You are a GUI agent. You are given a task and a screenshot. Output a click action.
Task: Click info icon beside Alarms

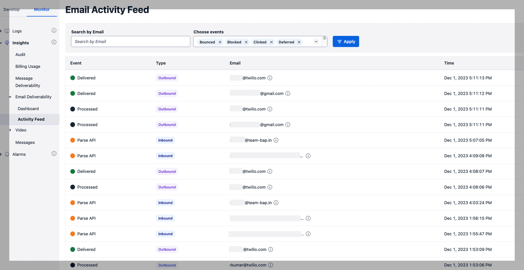[54, 154]
